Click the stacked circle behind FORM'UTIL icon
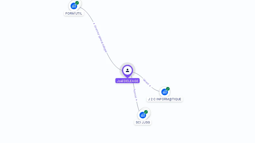The width and height of the screenshot is (255, 143). point(80,4)
